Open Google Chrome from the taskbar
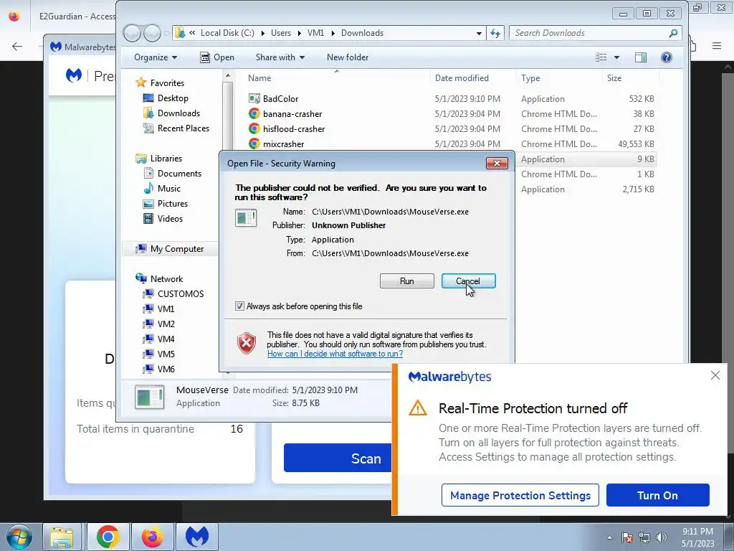Viewport: 734px width, 551px height. (108, 537)
